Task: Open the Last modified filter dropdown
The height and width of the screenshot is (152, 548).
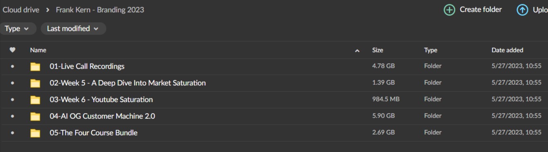Action: (x=73, y=29)
